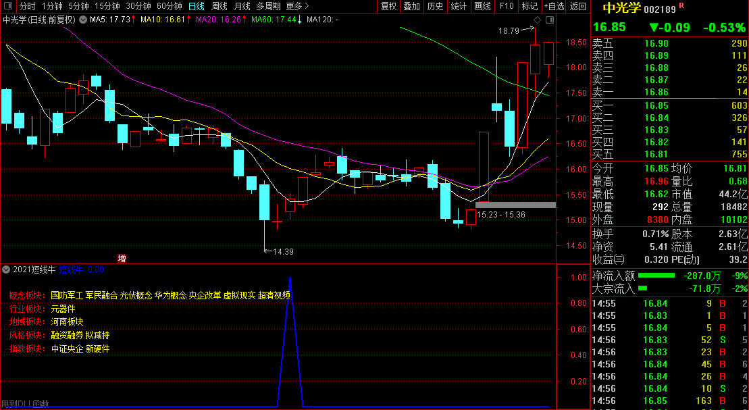Image resolution: width=749 pixels, height=410 pixels.
Task: Click the gray 15.23 - 15.36 gap zone bar
Action: [x=515, y=205]
